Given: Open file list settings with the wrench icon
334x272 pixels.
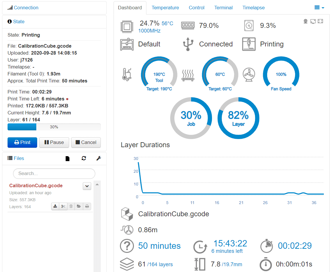Looking at the screenshot, I should tap(98, 158).
